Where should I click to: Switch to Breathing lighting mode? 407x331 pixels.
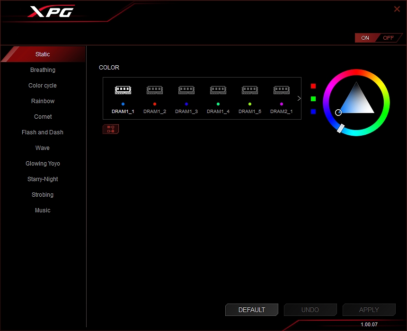pos(43,70)
